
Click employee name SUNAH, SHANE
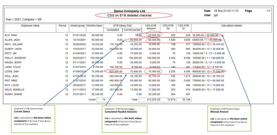point(14,94)
